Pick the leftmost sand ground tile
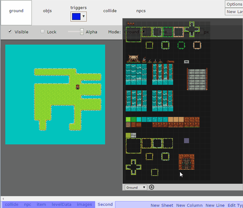 tap(171, 119)
